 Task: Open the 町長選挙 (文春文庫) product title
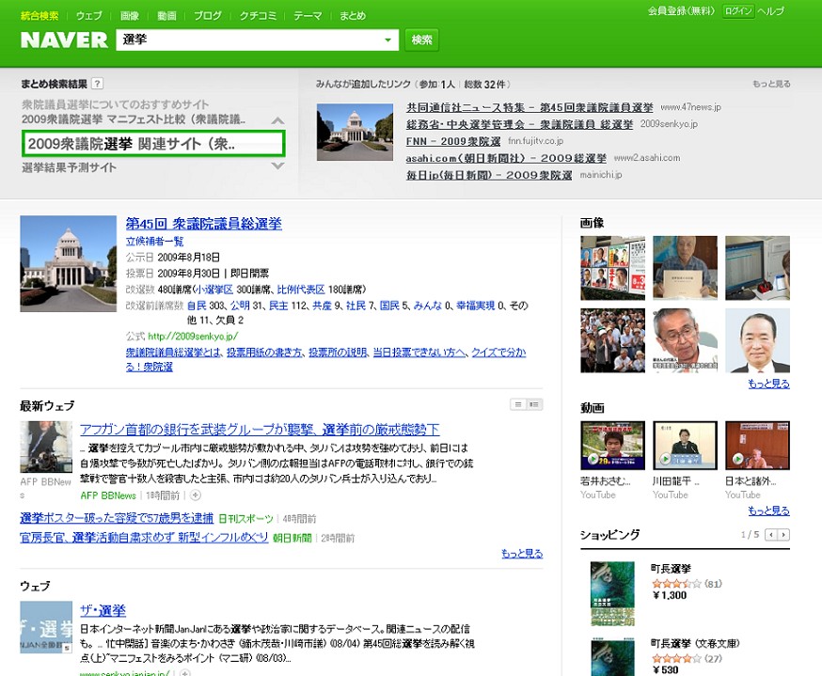pyautogui.click(x=695, y=643)
